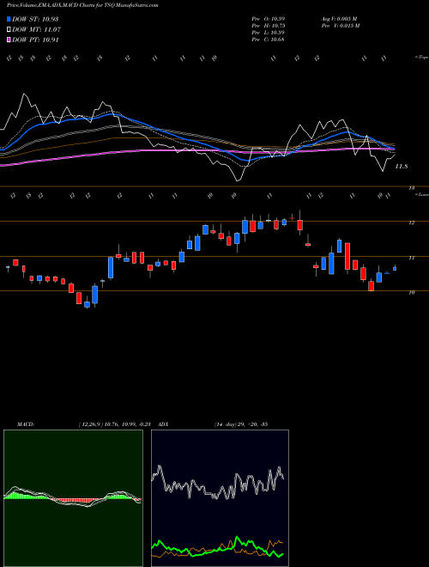The width and height of the screenshot is (429, 567).
Task: Click the '<-Lows' label by the lows row
Action: (421, 194)
